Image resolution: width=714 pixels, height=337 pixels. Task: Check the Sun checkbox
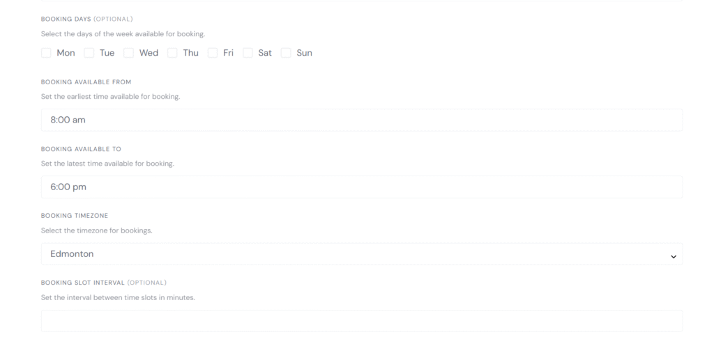(x=286, y=53)
